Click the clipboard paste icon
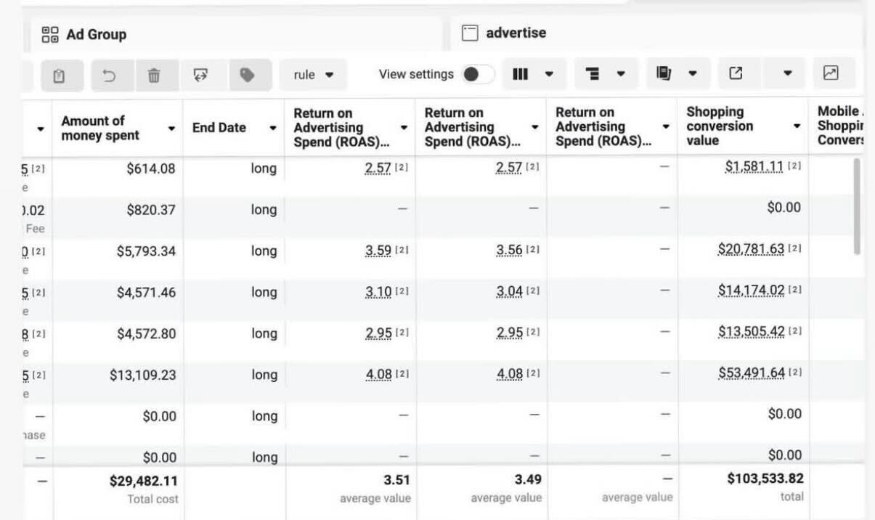This screenshot has height=520, width=875. click(x=61, y=75)
